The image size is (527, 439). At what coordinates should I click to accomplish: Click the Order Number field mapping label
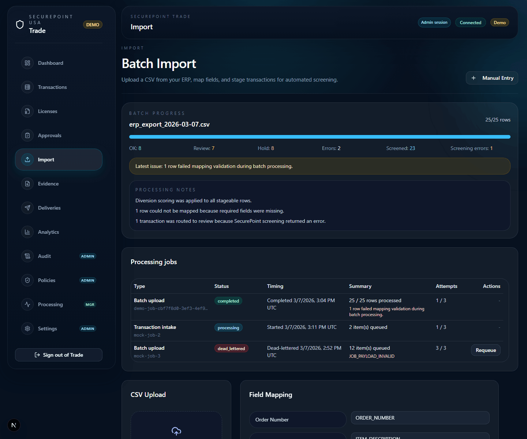(x=298, y=420)
